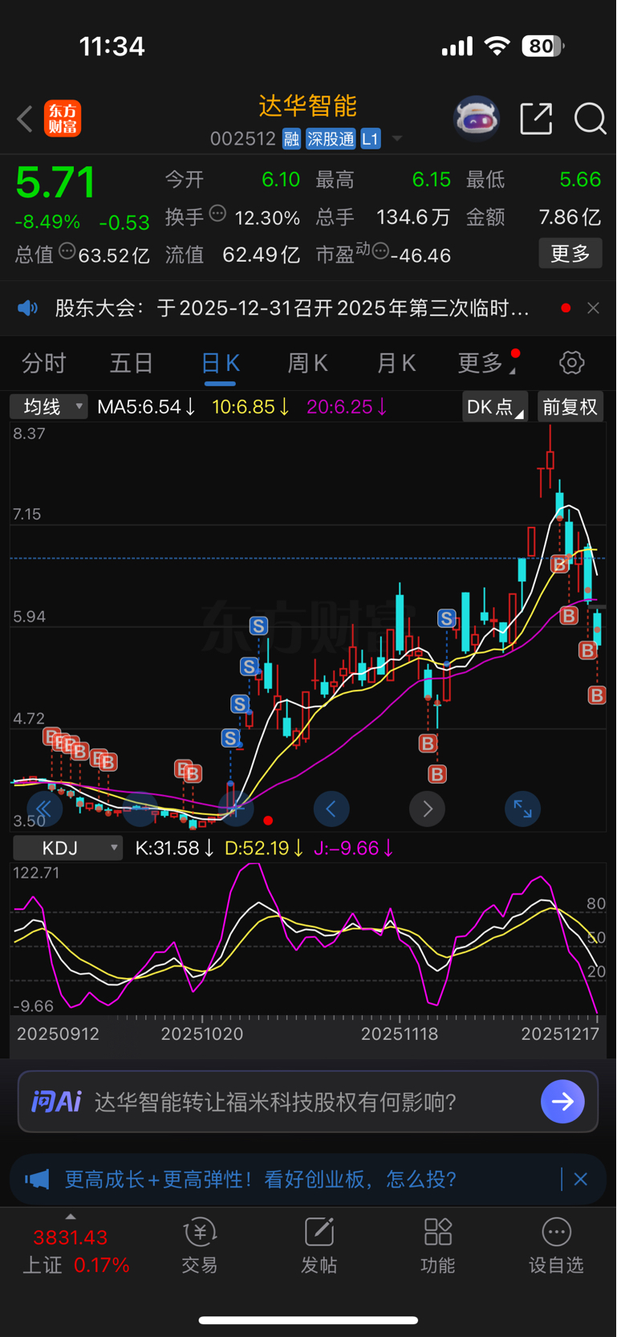
Task: Tap the D:52.19 value
Action: tap(264, 848)
